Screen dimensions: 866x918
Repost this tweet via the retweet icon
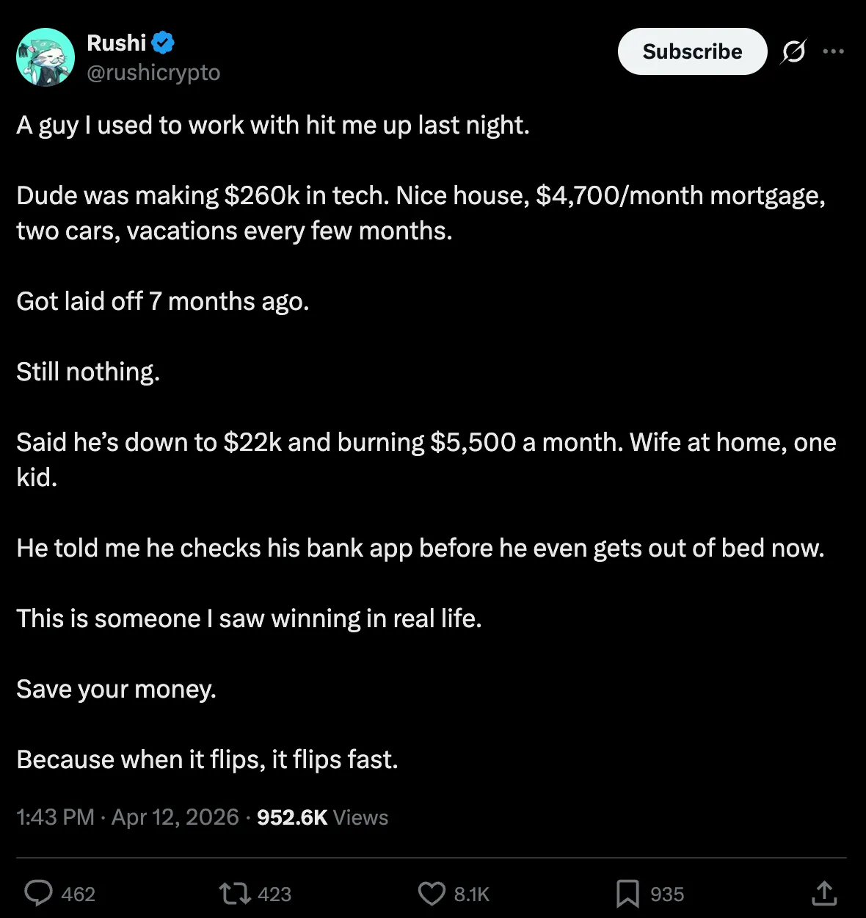pos(235,893)
